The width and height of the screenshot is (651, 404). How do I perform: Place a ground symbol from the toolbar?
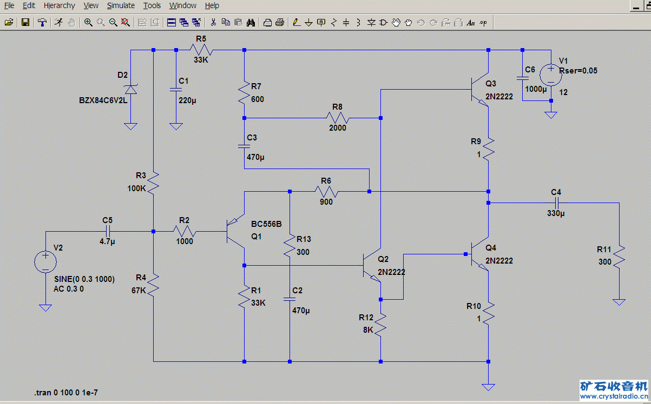pyautogui.click(x=308, y=22)
